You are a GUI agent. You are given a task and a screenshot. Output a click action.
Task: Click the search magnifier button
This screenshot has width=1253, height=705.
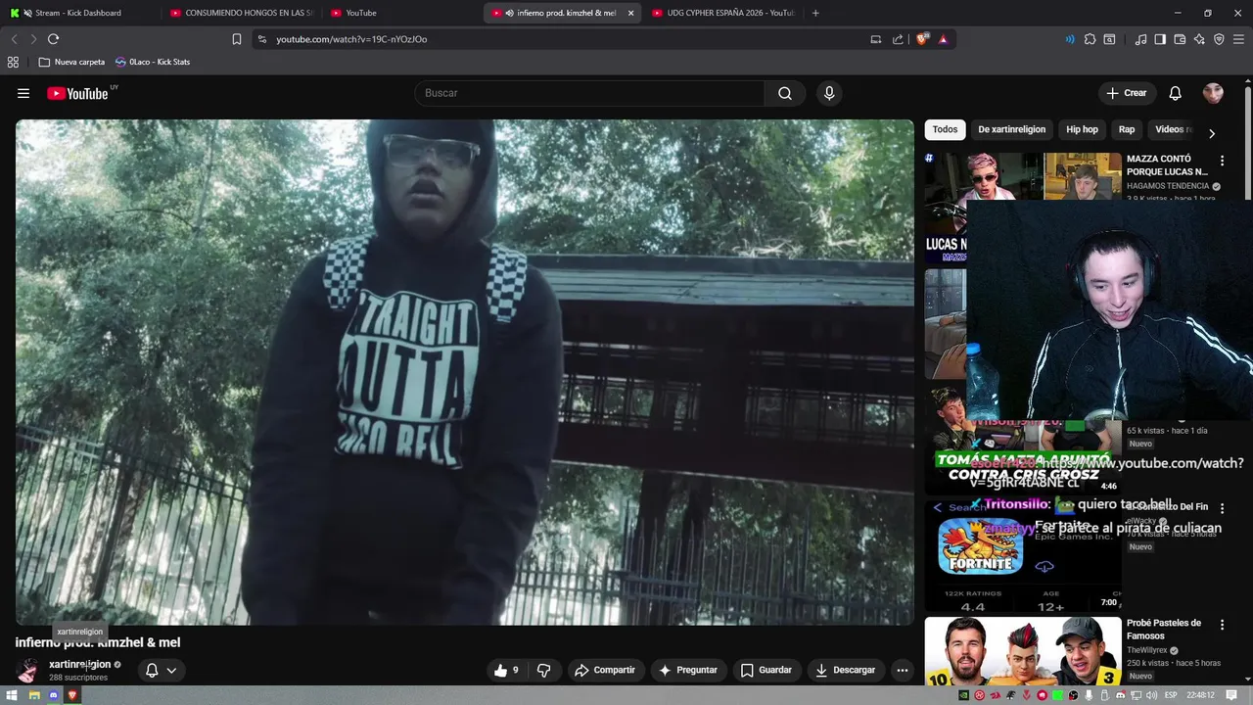tap(785, 93)
